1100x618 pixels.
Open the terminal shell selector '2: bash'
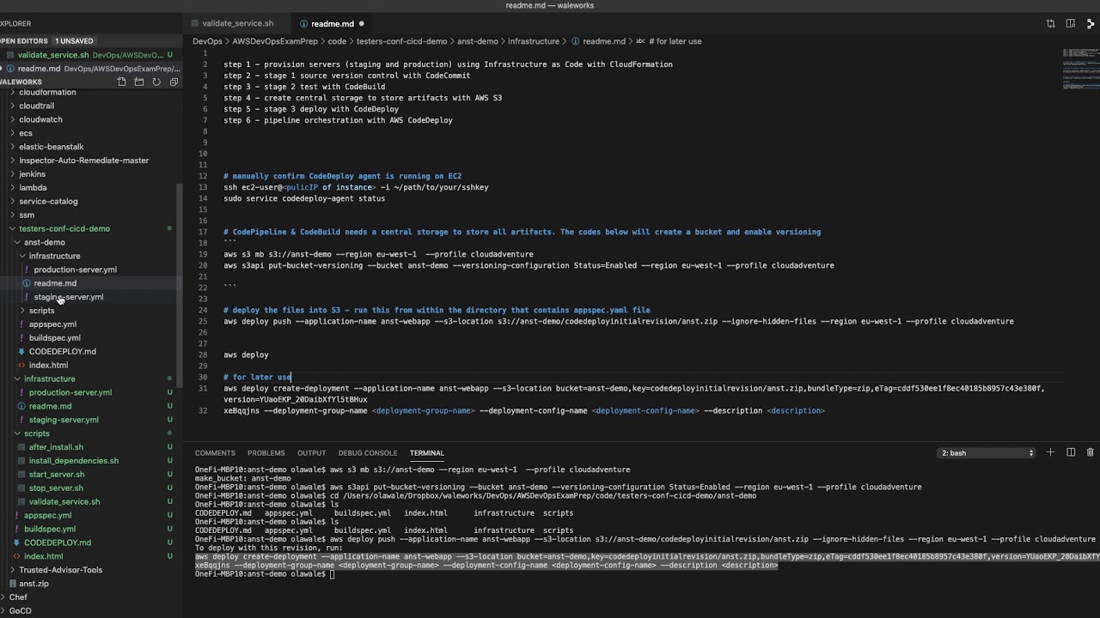coord(986,452)
